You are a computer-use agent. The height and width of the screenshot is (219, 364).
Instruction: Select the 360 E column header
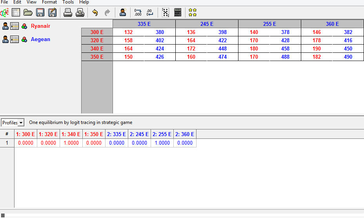(333, 24)
